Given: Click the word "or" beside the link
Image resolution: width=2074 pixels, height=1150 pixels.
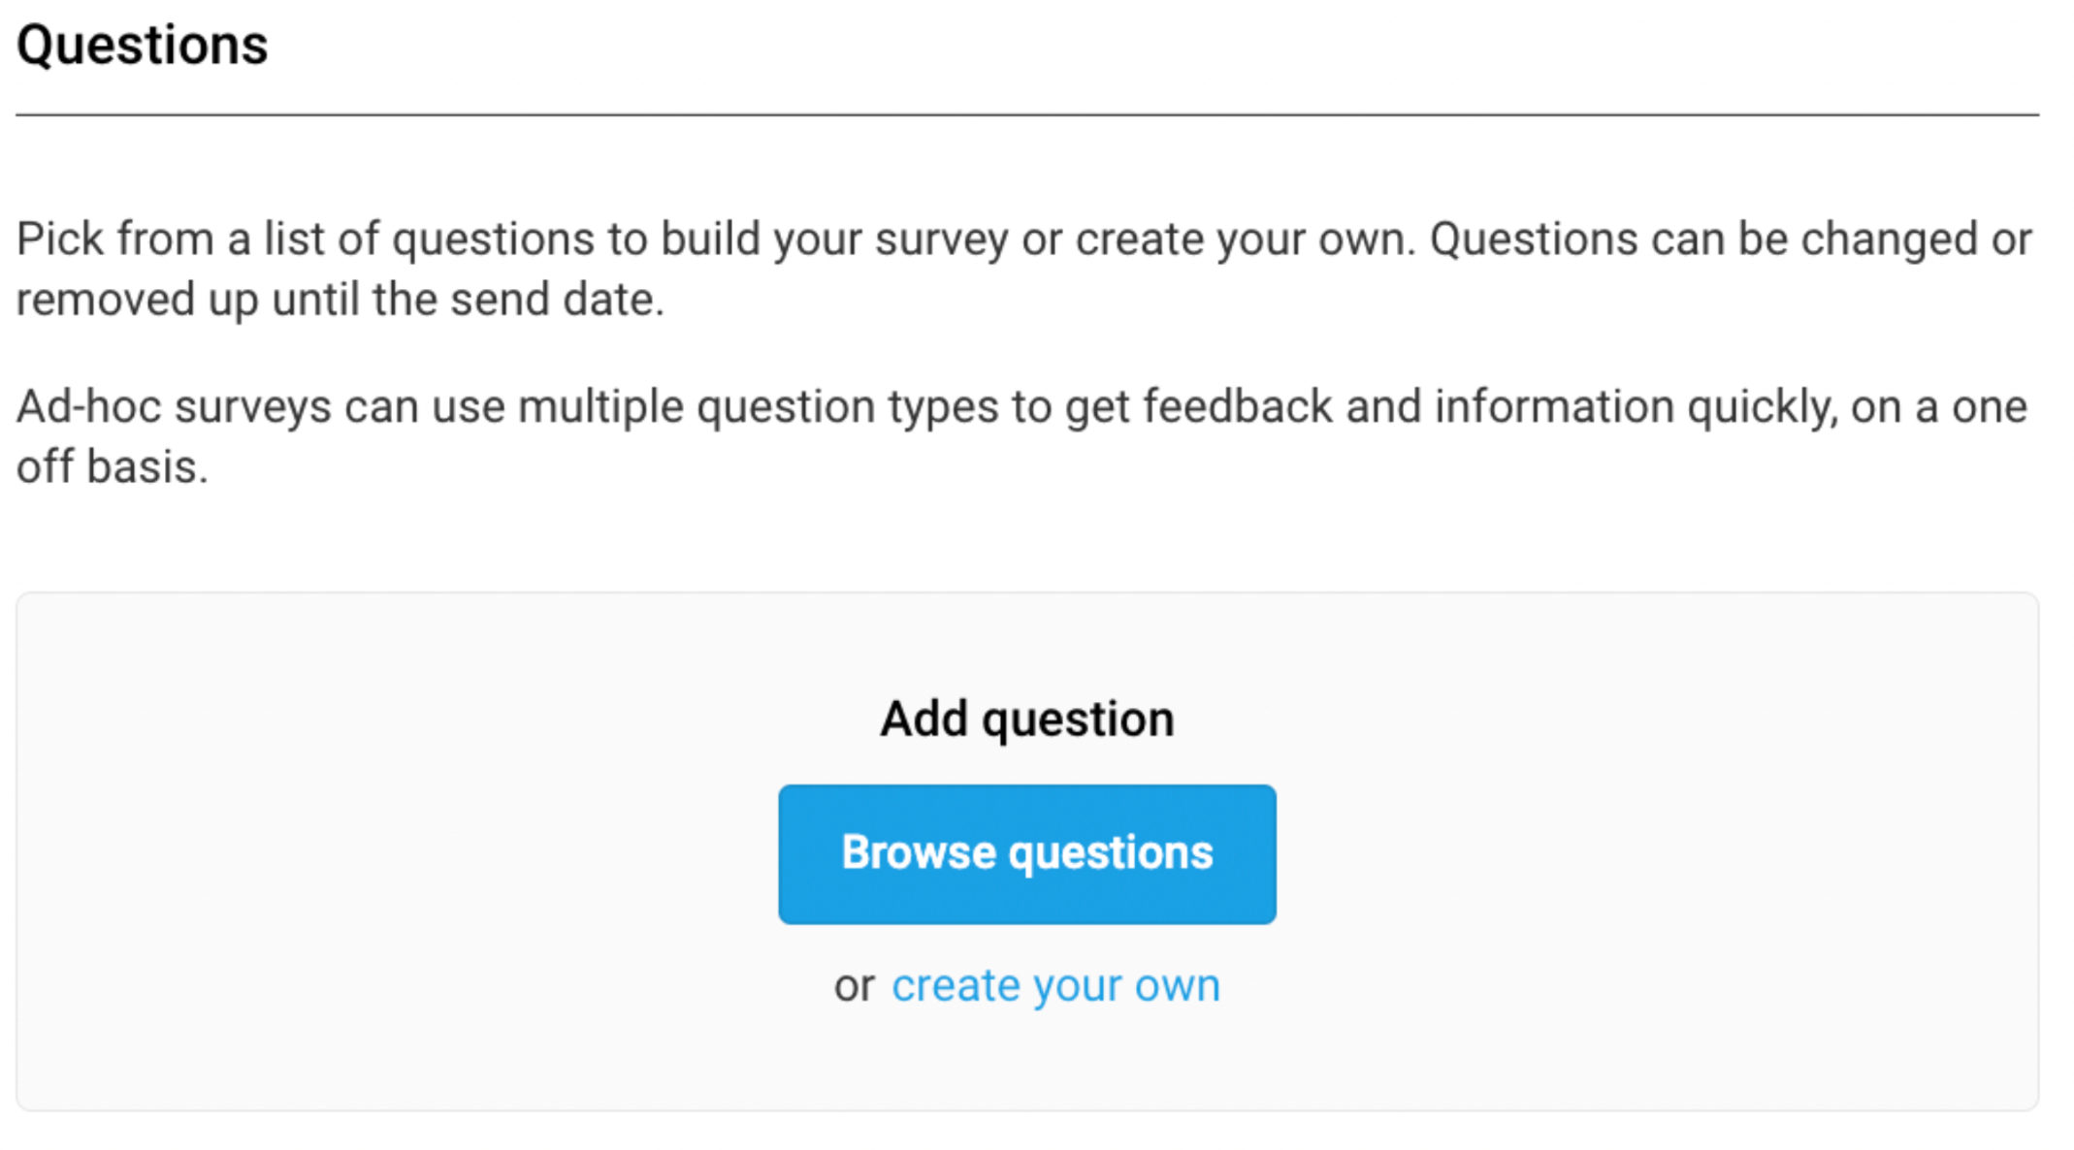Looking at the screenshot, I should pos(854,986).
